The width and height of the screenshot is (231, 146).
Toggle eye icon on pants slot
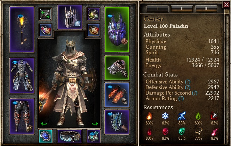click(x=15, y=103)
